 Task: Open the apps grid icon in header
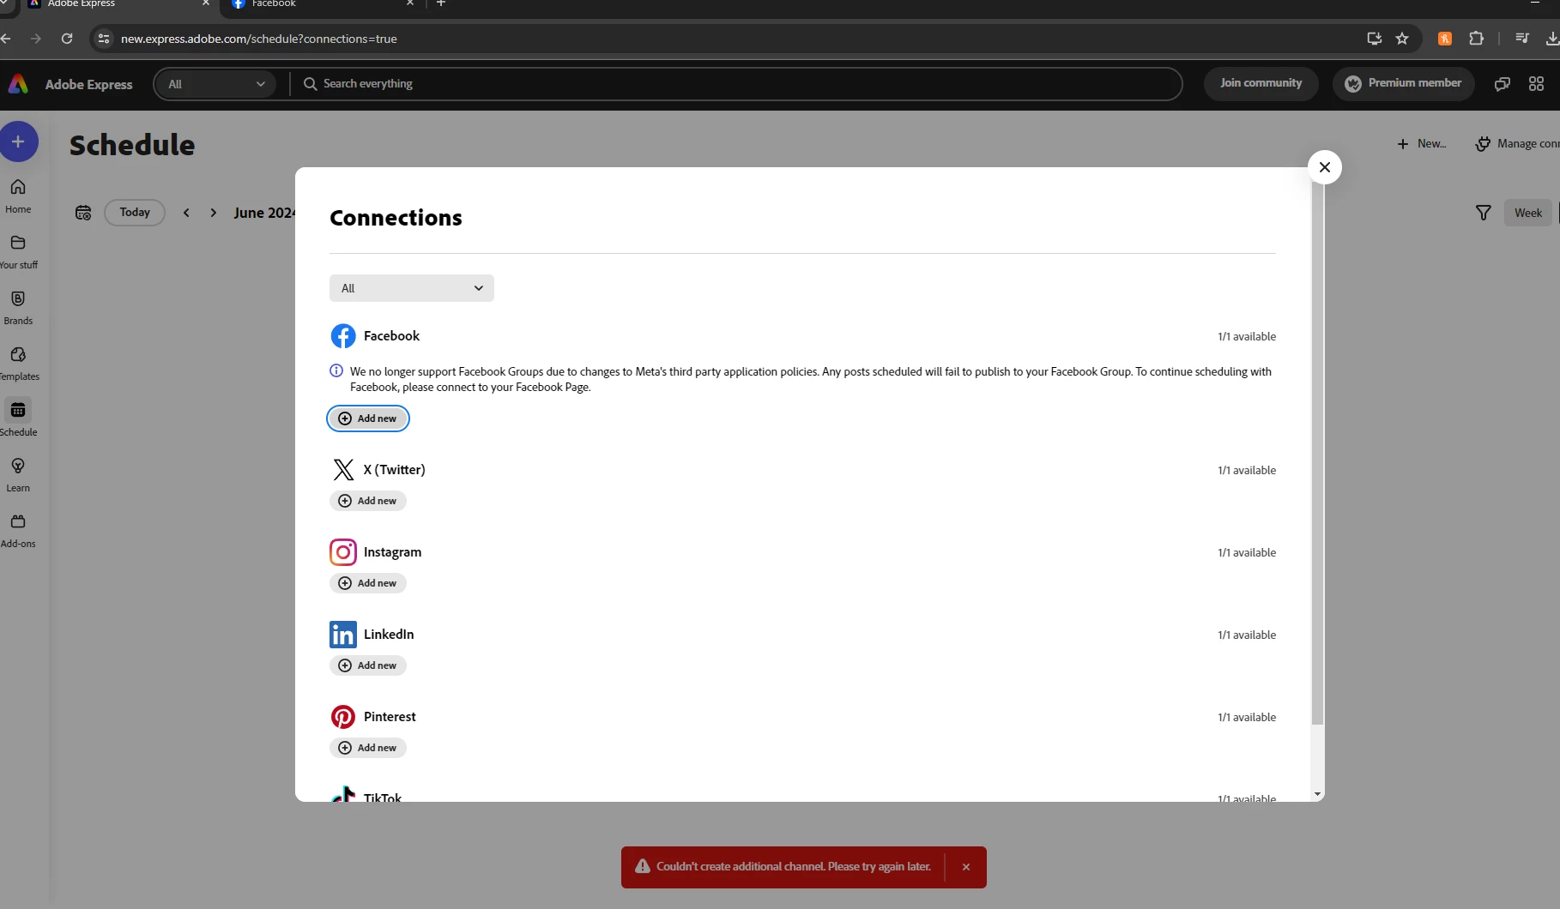coord(1536,84)
